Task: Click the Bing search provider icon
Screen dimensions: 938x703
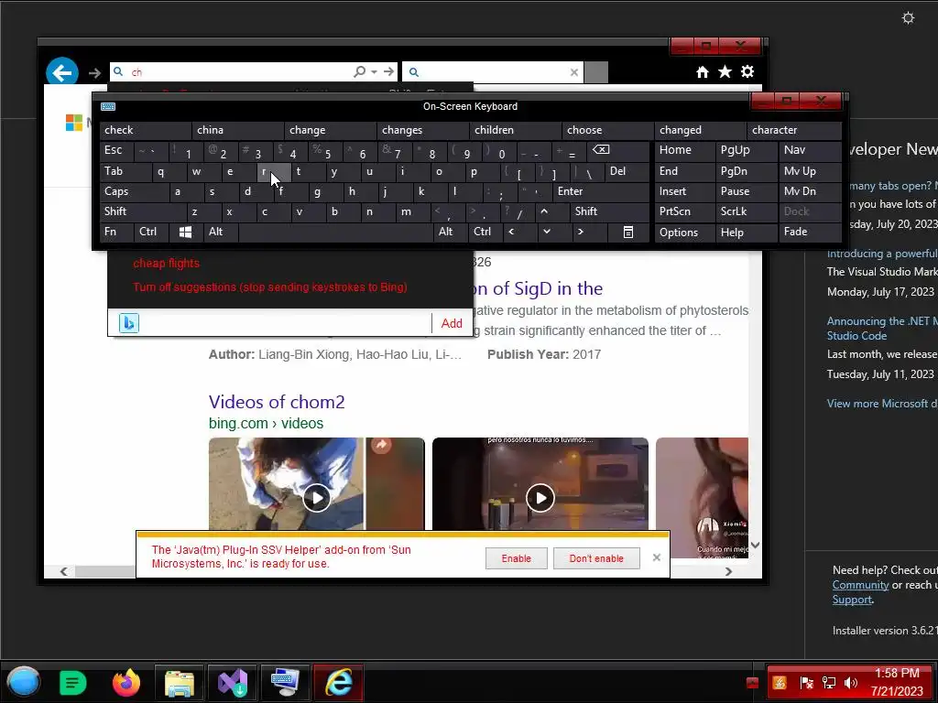Action: click(x=128, y=323)
